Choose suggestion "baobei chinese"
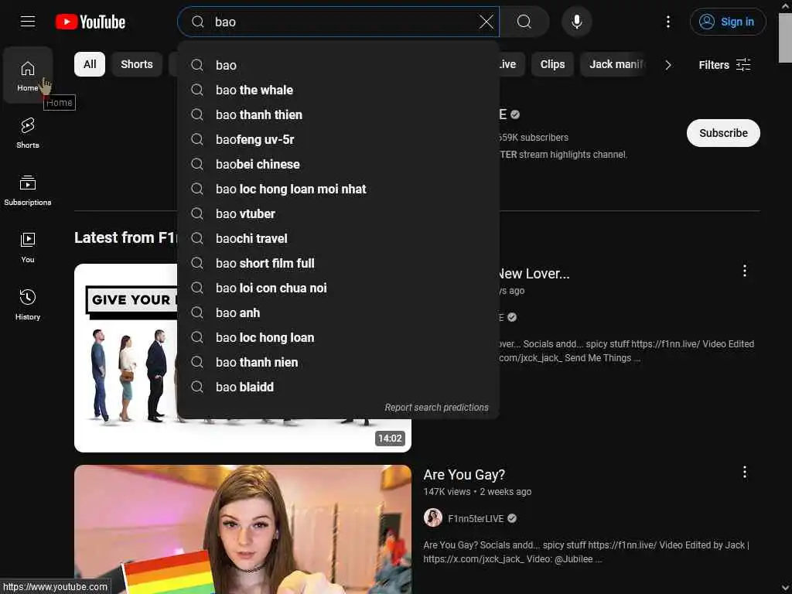Screen dimensions: 792x594 tap(338, 164)
